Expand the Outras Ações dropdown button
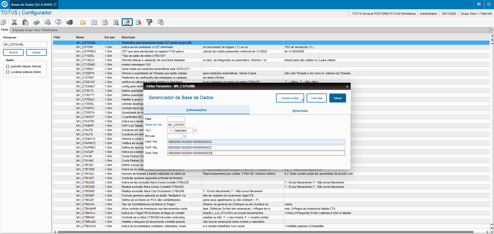Screen dimensions: 494x234 coord(290,98)
